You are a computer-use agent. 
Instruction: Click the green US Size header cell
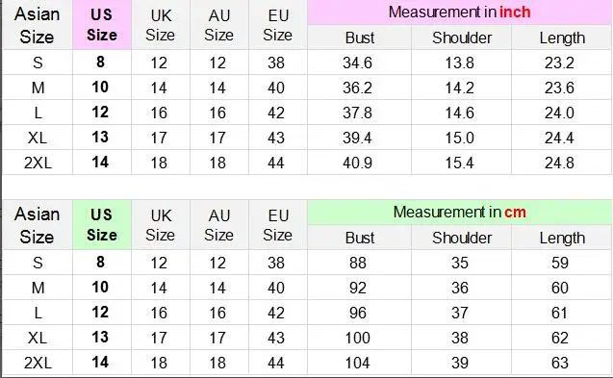[x=102, y=225]
